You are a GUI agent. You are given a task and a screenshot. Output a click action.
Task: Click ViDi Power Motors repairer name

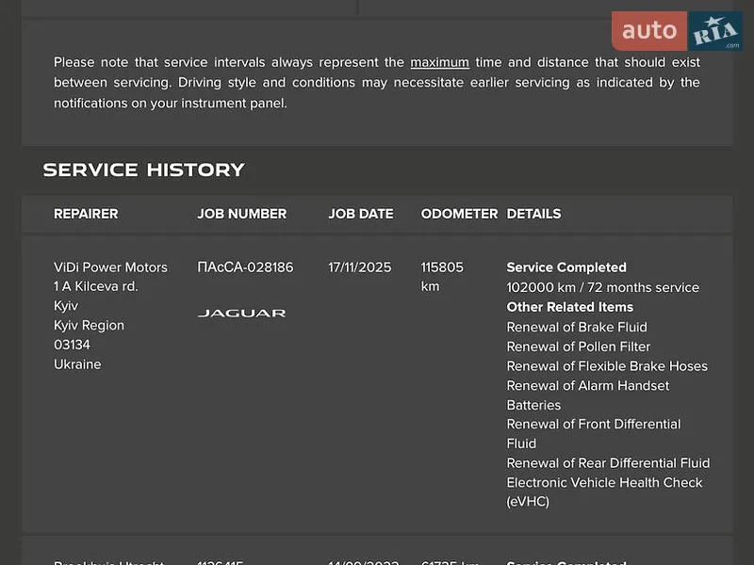[110, 267]
